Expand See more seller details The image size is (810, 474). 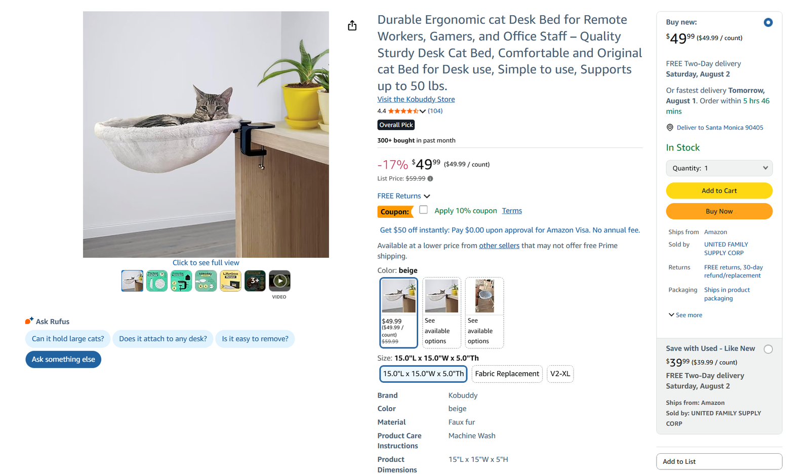(x=685, y=315)
